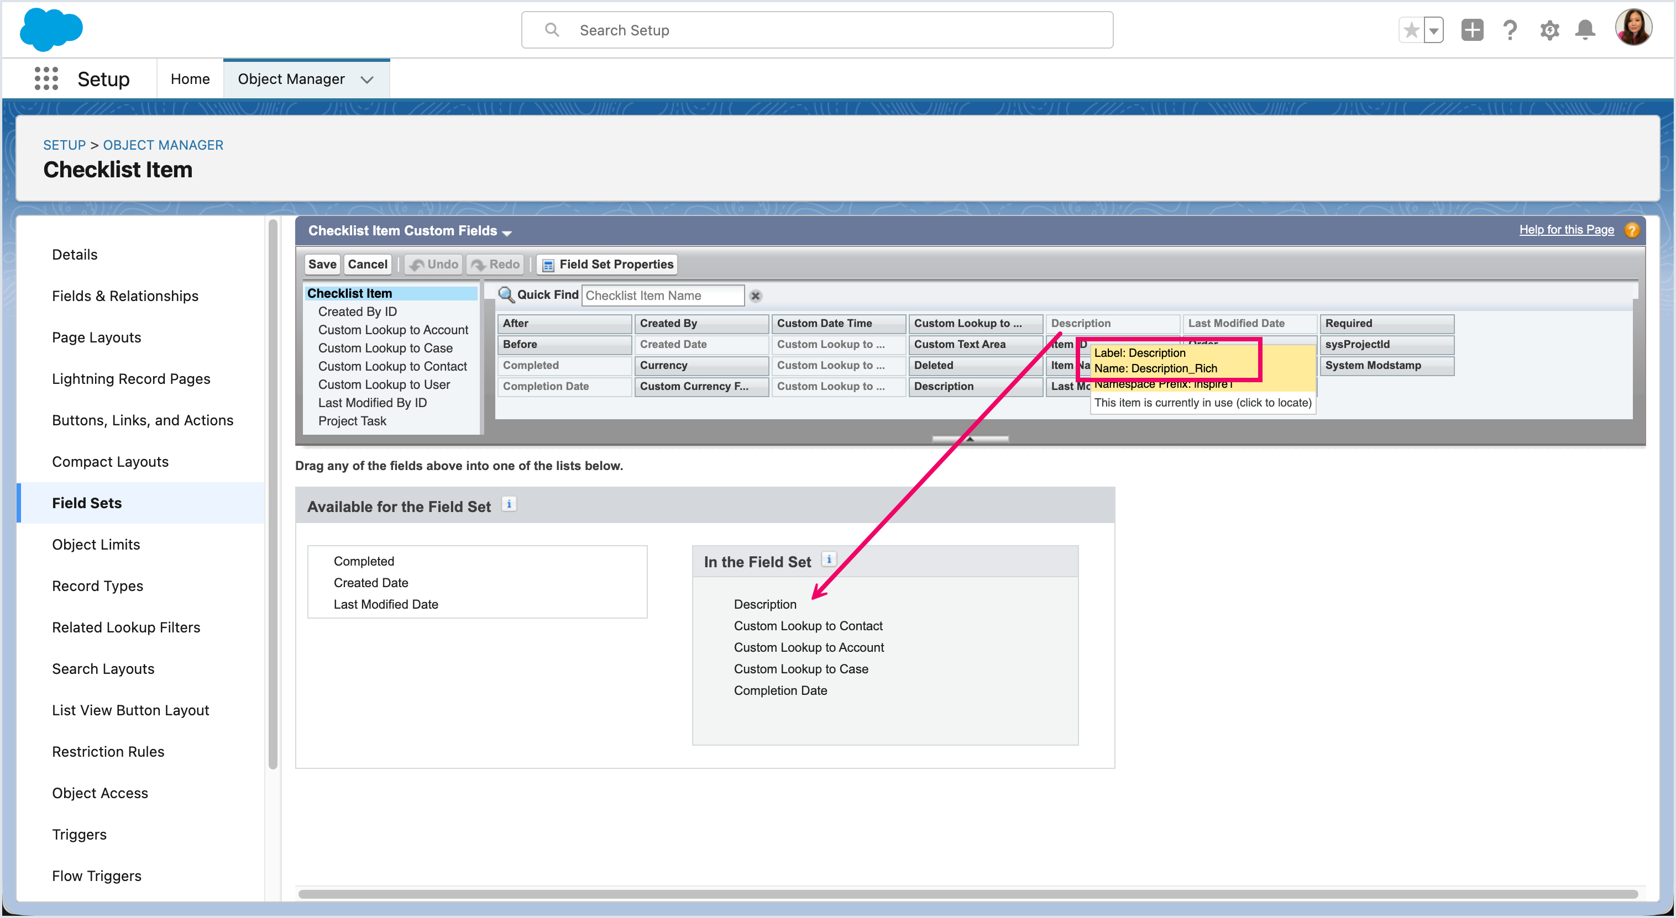Viewport: 1676px width, 918px height.
Task: Switch to the Home tab
Action: (x=190, y=78)
